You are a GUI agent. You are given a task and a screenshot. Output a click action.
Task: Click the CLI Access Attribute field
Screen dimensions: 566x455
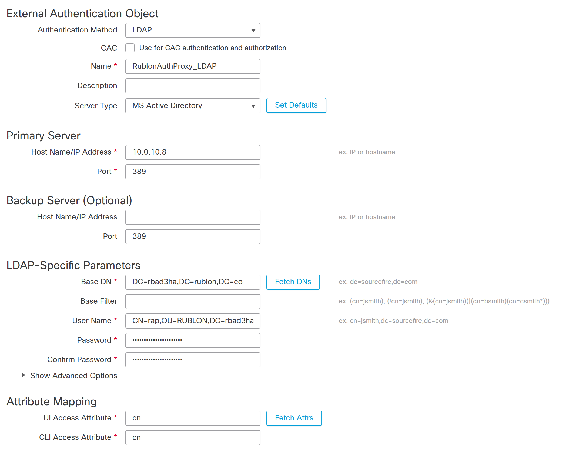[x=193, y=438]
